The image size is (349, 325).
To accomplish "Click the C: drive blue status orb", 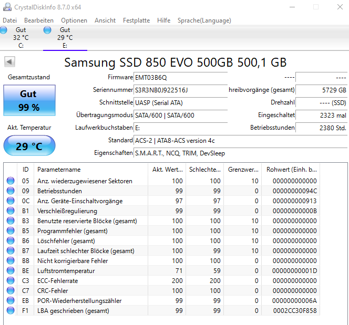I will [x=3, y=30].
